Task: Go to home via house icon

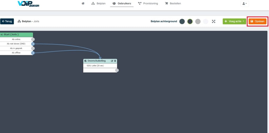Action: [x=83, y=3]
